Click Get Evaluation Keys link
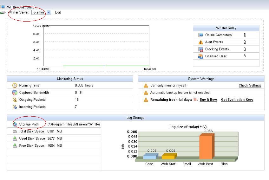 [237, 100]
